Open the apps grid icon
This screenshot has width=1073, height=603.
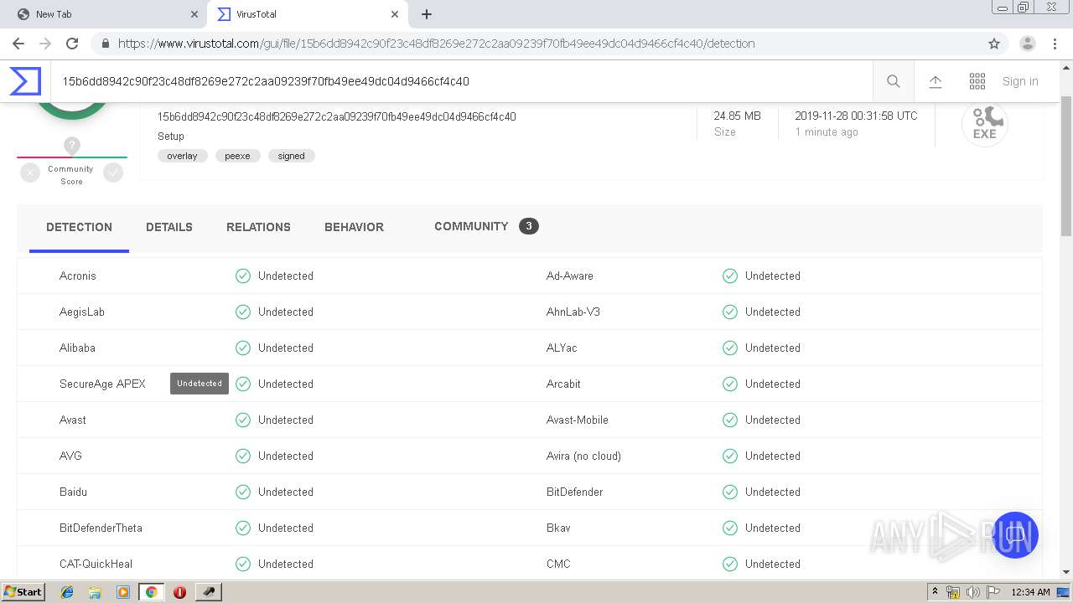tap(977, 81)
